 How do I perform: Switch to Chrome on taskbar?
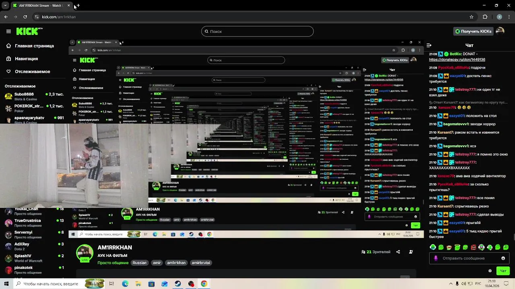(204, 284)
